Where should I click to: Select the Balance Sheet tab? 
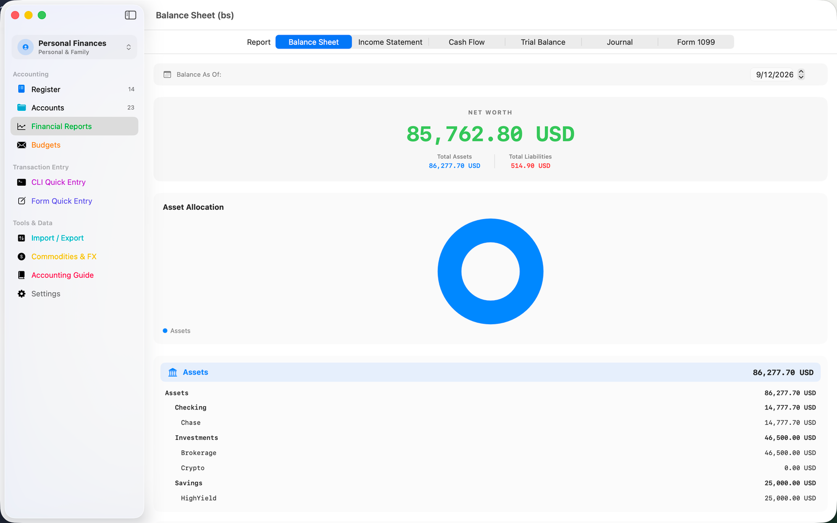pos(313,42)
